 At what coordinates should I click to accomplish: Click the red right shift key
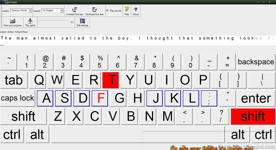253,116
